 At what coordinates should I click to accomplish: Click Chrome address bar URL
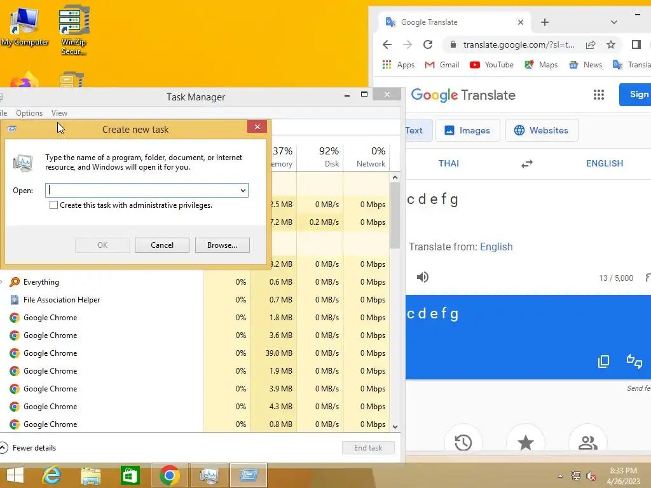[x=519, y=44]
